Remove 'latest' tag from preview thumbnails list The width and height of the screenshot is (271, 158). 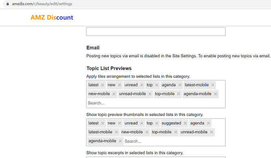click(103, 123)
